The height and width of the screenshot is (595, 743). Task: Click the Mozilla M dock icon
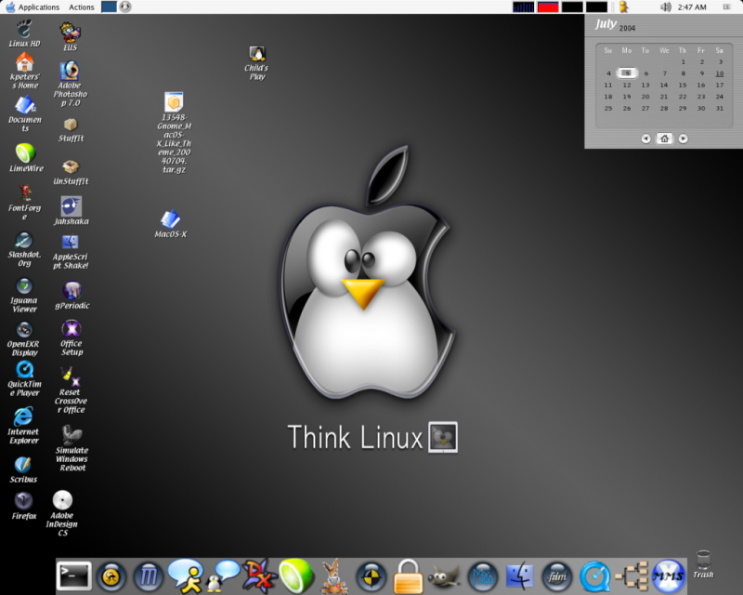pyautogui.click(x=149, y=576)
